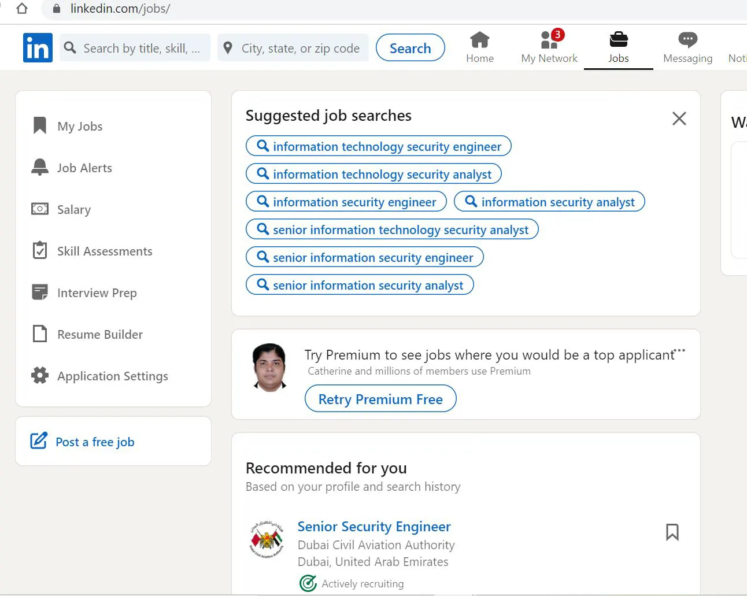This screenshot has height=596, width=747.
Task: Open the Senior Security Engineer job link
Action: pyautogui.click(x=374, y=527)
